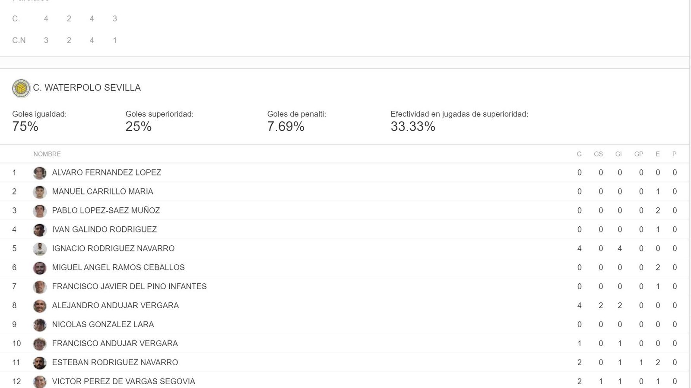
Task: Click the GI column header
Action: point(618,154)
